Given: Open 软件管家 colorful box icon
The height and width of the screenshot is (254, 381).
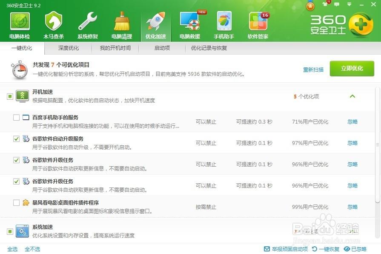Looking at the screenshot, I should (x=258, y=21).
